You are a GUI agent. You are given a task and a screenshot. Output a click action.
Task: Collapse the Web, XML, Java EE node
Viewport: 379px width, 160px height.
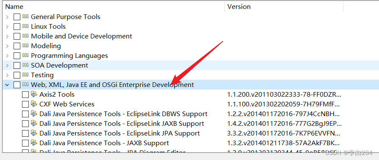click(x=7, y=85)
